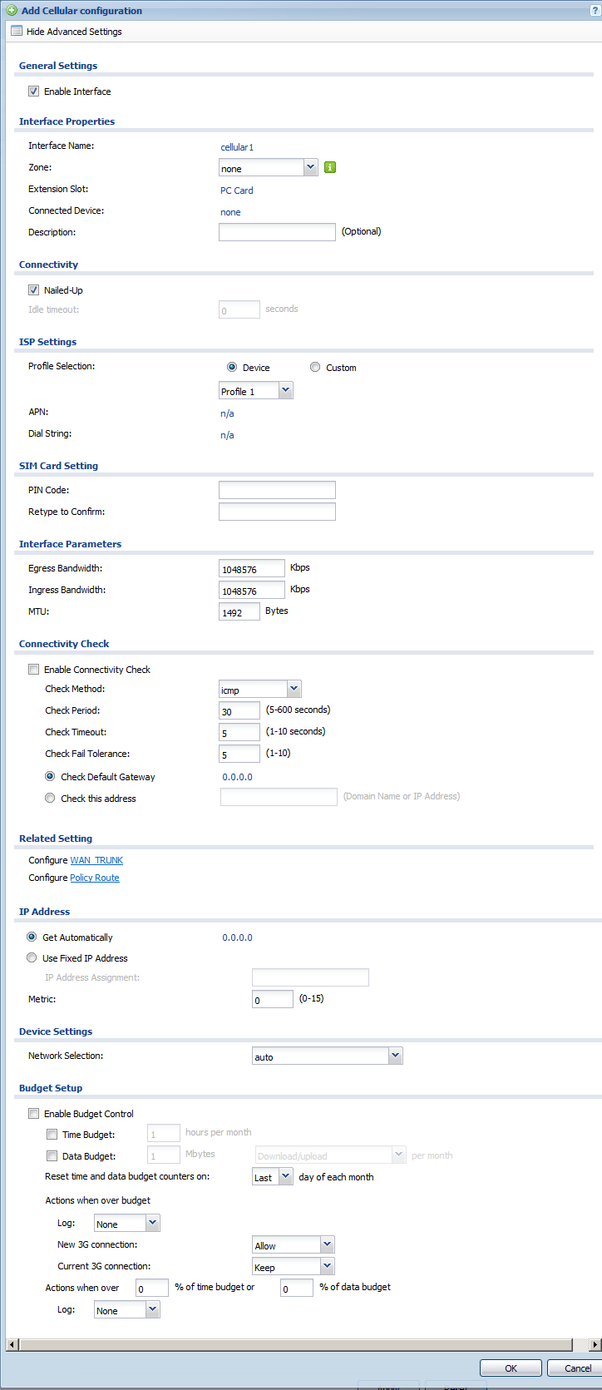Click the Hide Advanced Settings icon
Screen dimensions: 602x1390
[x=16, y=32]
